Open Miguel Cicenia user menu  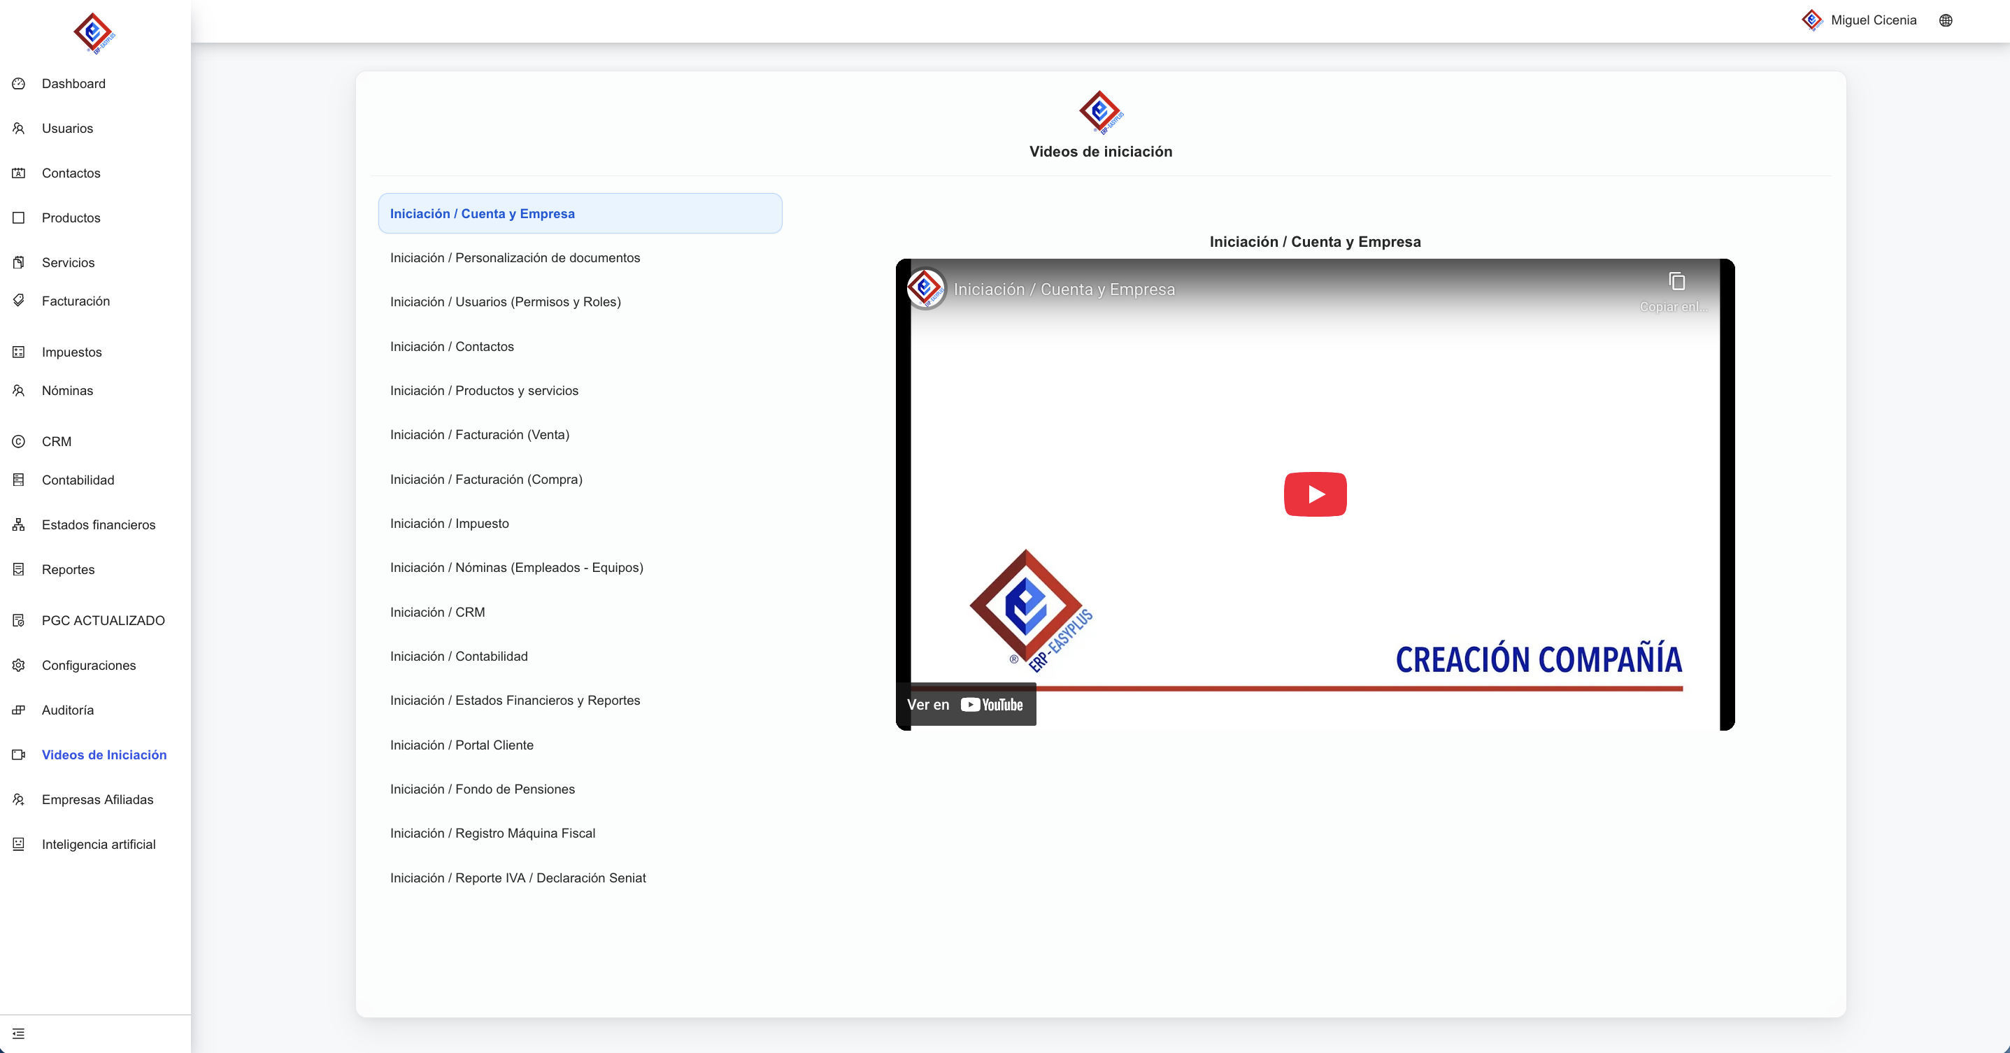(x=1873, y=20)
